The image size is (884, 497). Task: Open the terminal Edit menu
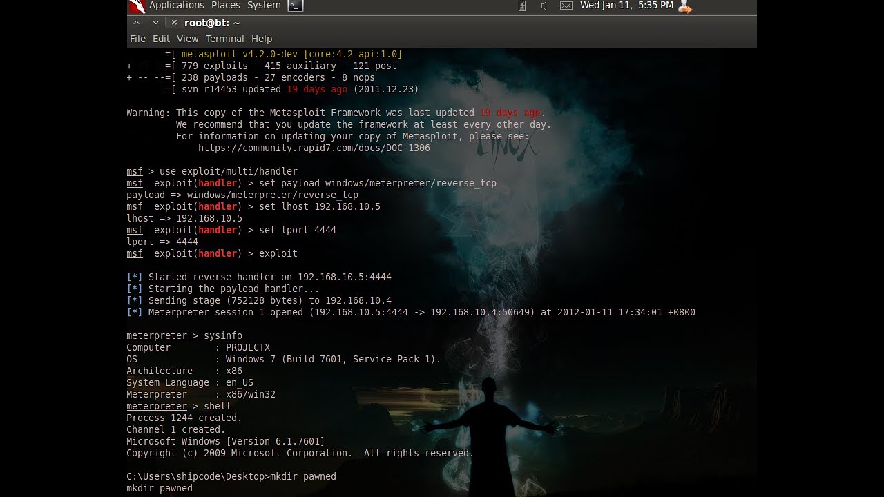click(x=161, y=39)
